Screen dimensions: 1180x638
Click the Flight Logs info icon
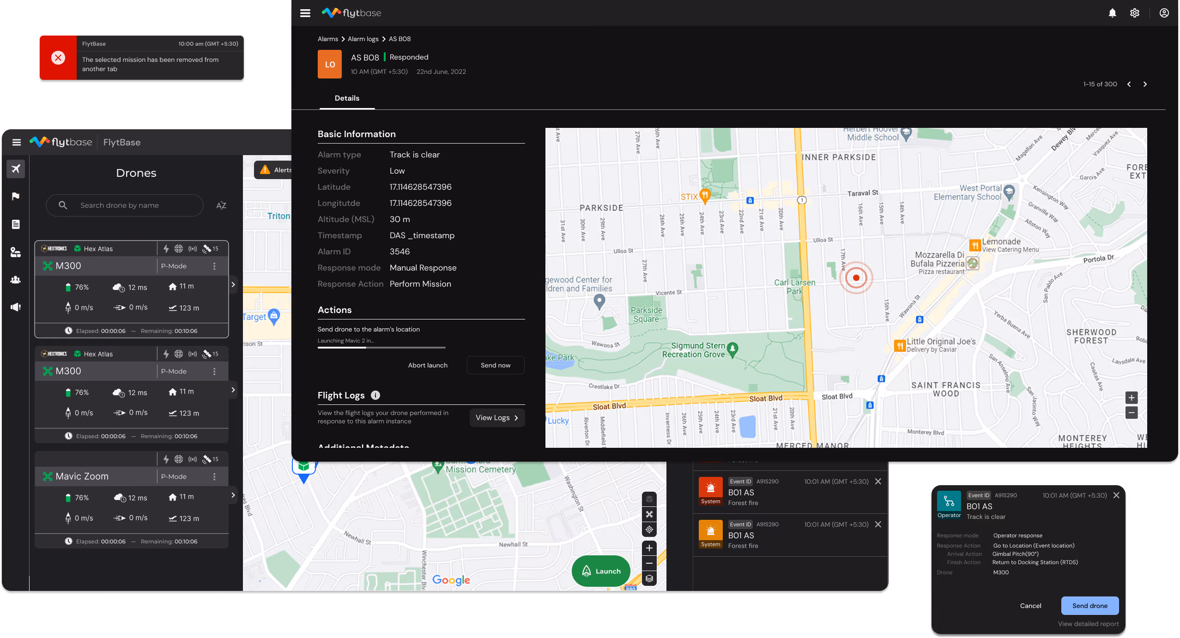click(x=375, y=395)
